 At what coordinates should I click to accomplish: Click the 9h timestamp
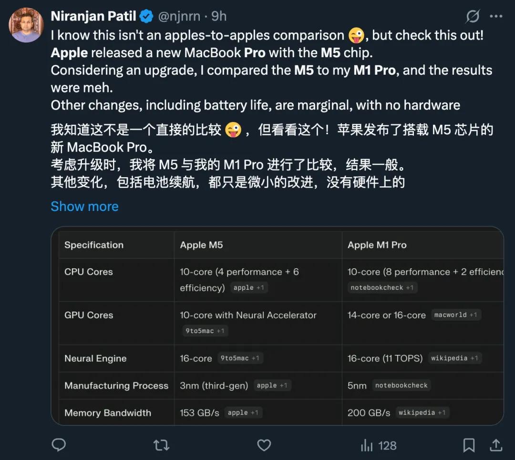click(x=219, y=16)
